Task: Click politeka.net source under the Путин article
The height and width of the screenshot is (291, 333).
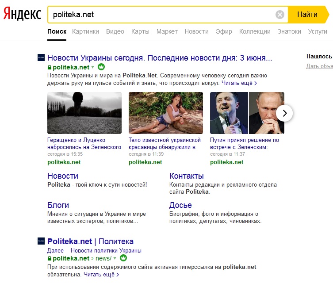Action: click(x=226, y=162)
